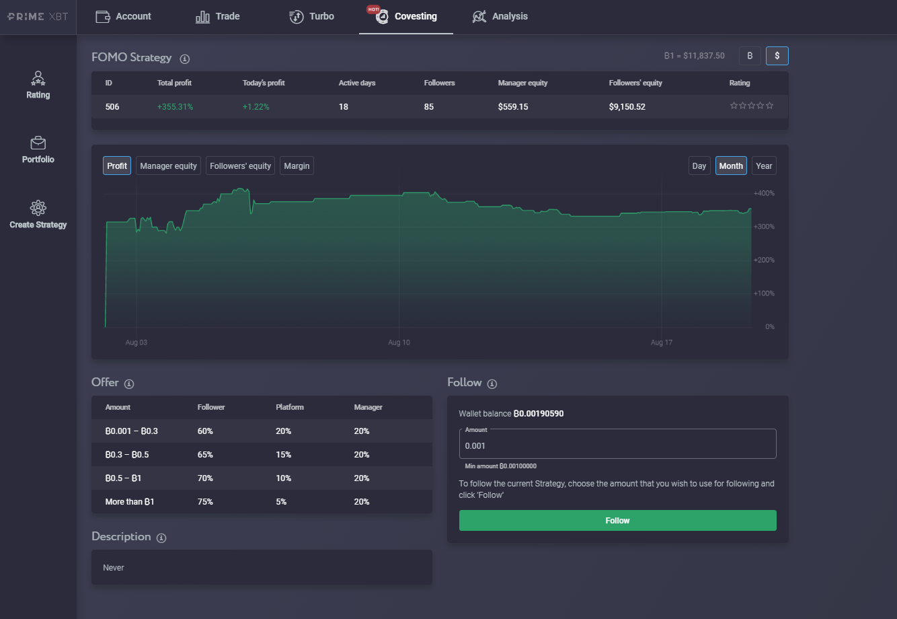Switch currency display to dollars
Screen dimensions: 897x619
pos(777,56)
